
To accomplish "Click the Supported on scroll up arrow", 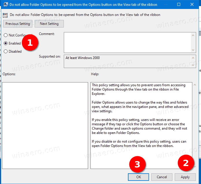I will pyautogui.click(x=193, y=58).
